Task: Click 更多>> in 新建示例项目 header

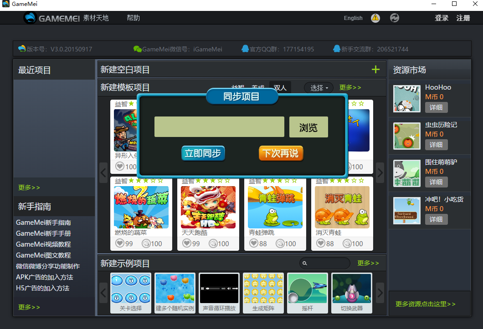Action: tap(368, 263)
